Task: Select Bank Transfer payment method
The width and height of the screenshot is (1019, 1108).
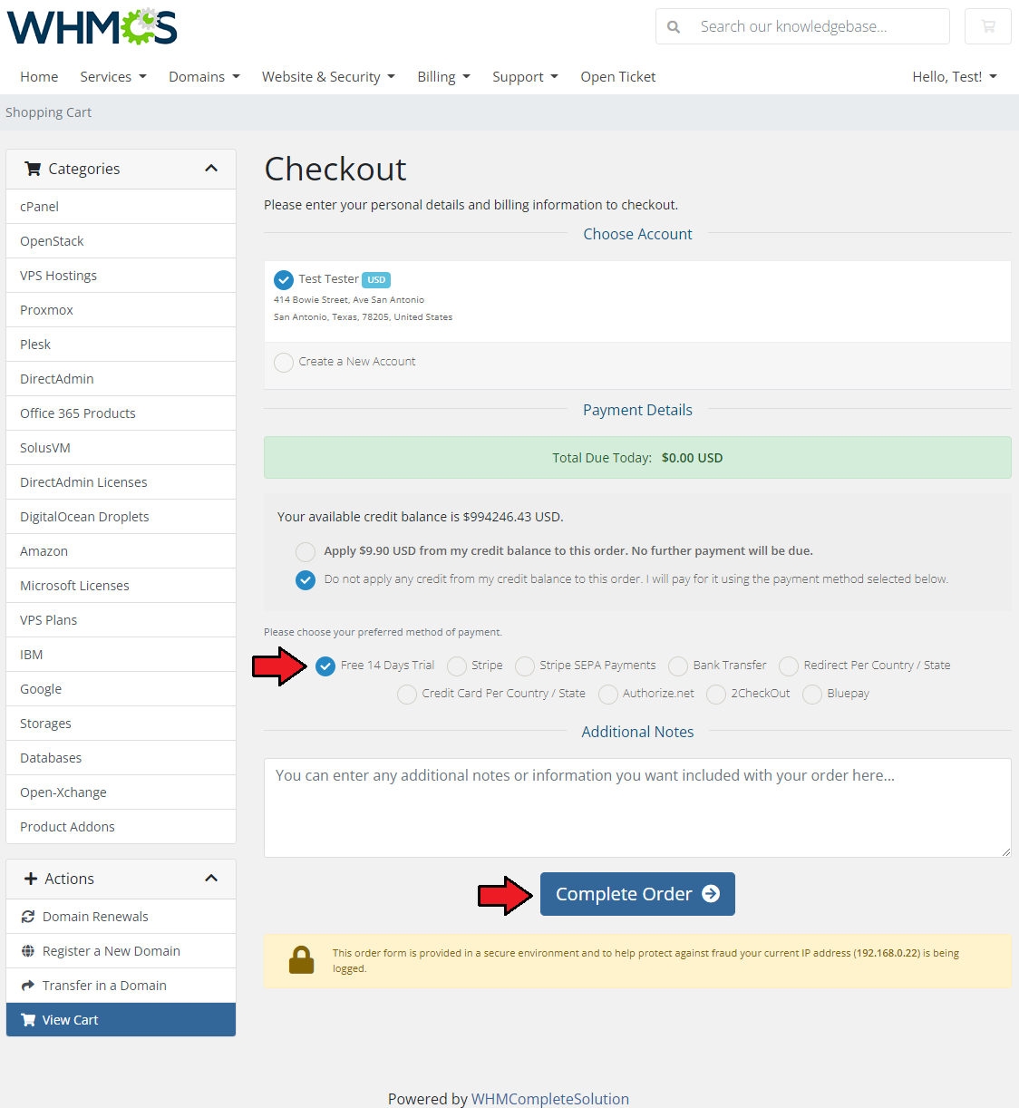Action: [678, 666]
